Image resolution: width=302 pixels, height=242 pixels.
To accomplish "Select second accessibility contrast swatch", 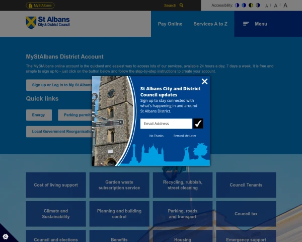I will pos(244,5).
